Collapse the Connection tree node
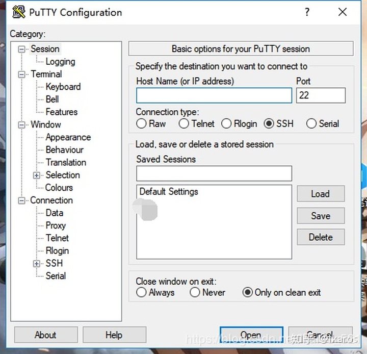The width and height of the screenshot is (367, 354). click(21, 200)
